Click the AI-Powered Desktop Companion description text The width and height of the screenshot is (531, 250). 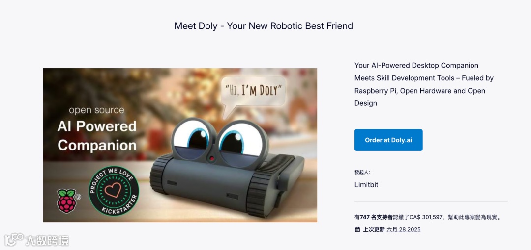(x=424, y=84)
